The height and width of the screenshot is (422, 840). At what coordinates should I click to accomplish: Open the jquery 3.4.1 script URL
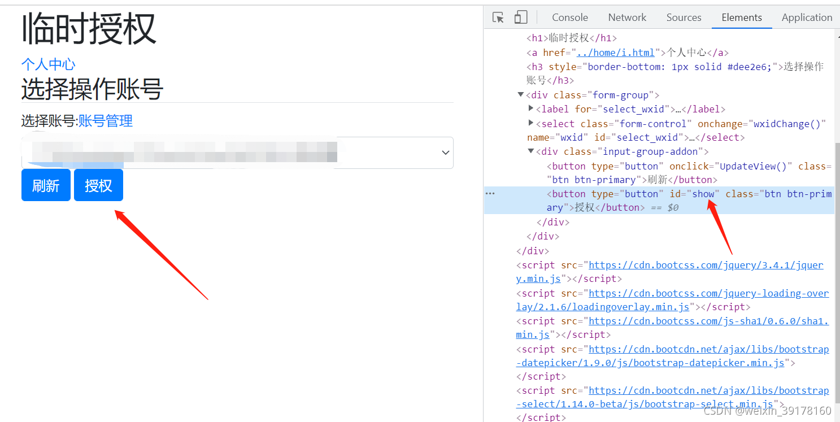point(670,272)
